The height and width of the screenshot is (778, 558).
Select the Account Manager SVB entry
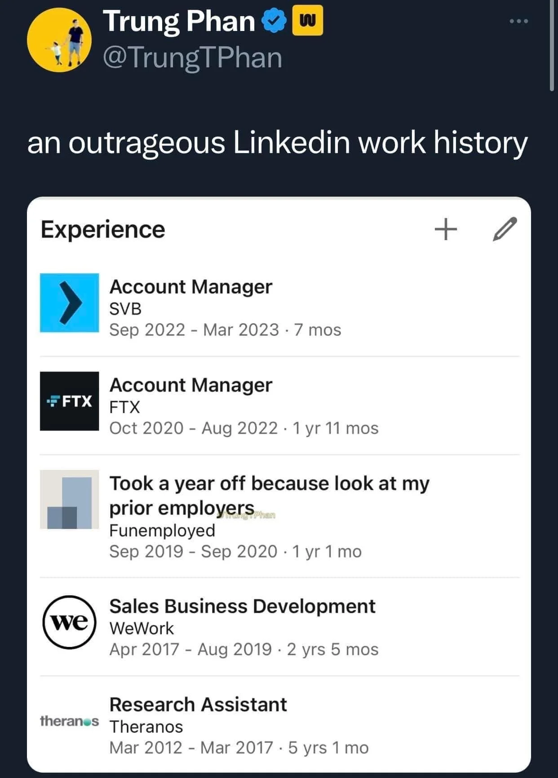pos(279,308)
